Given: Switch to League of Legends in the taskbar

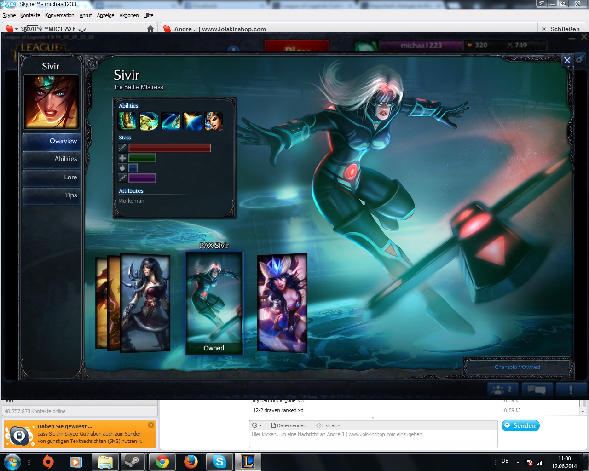Looking at the screenshot, I should coord(248,461).
